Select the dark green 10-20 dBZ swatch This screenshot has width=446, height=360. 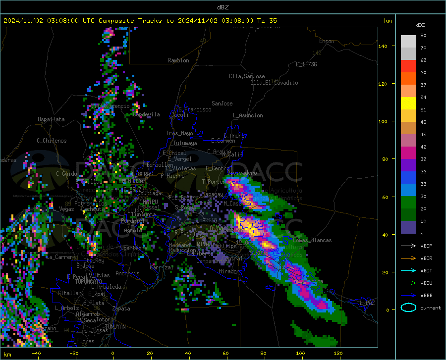pos(408,215)
